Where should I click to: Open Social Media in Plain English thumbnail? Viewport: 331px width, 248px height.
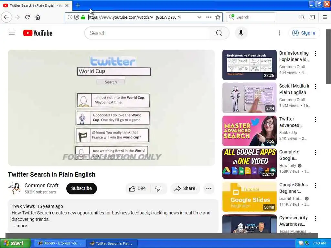pyautogui.click(x=249, y=98)
